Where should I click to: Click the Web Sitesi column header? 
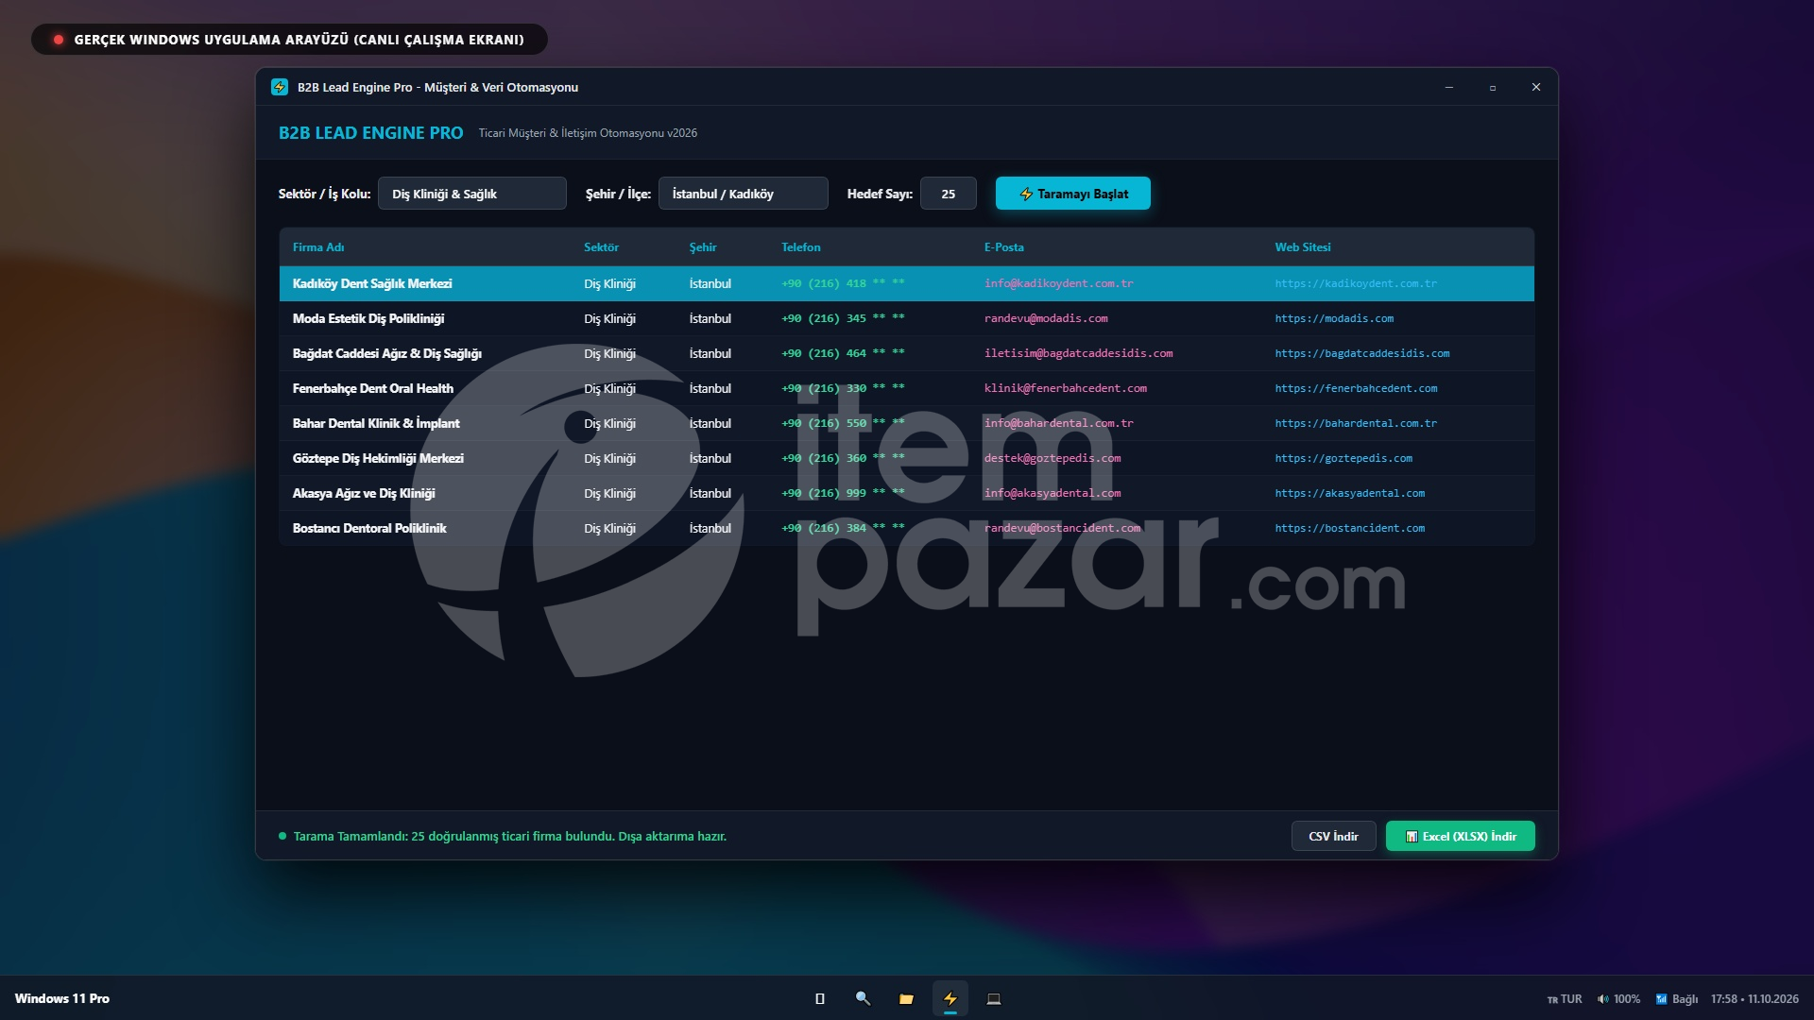[x=1302, y=247]
